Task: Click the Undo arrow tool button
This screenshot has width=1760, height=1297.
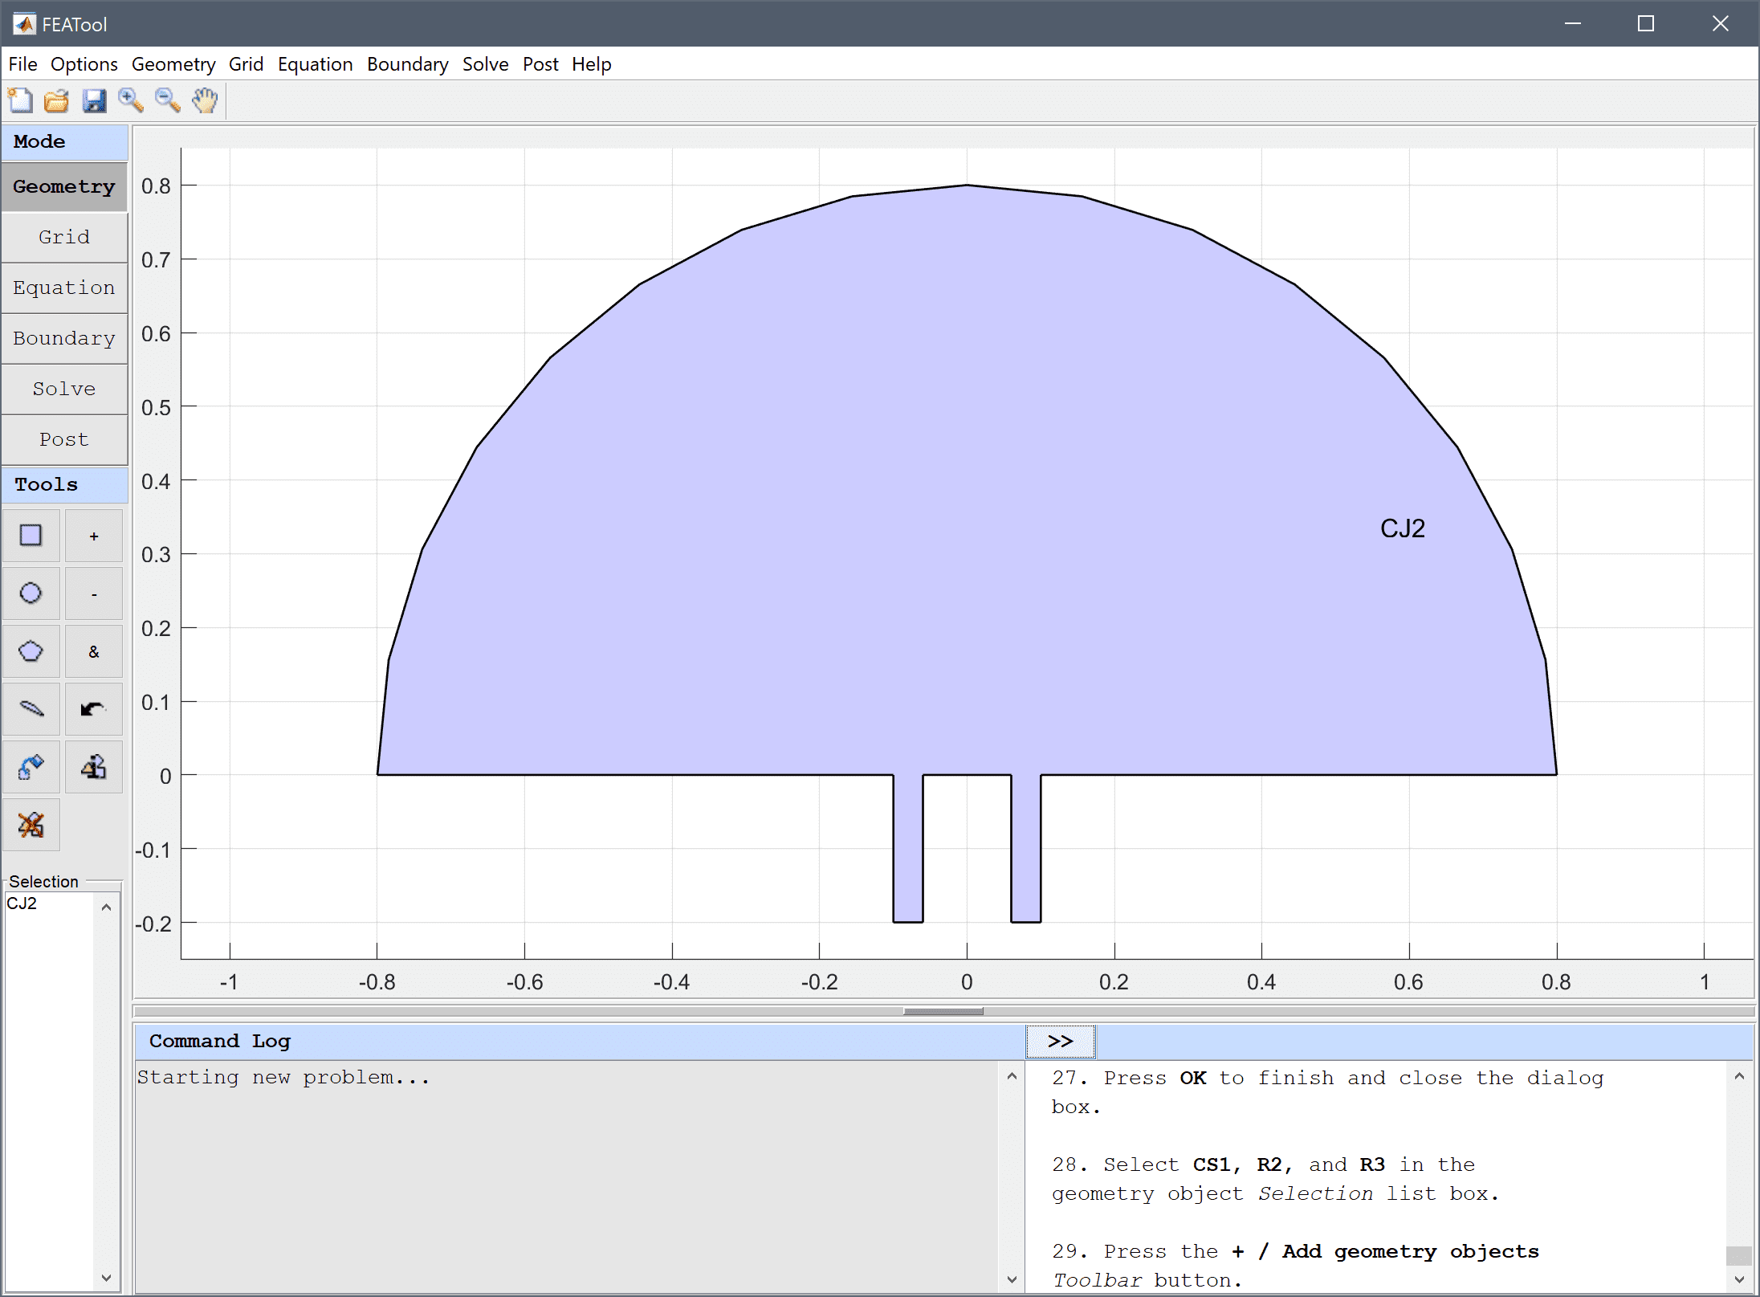Action: [94, 708]
